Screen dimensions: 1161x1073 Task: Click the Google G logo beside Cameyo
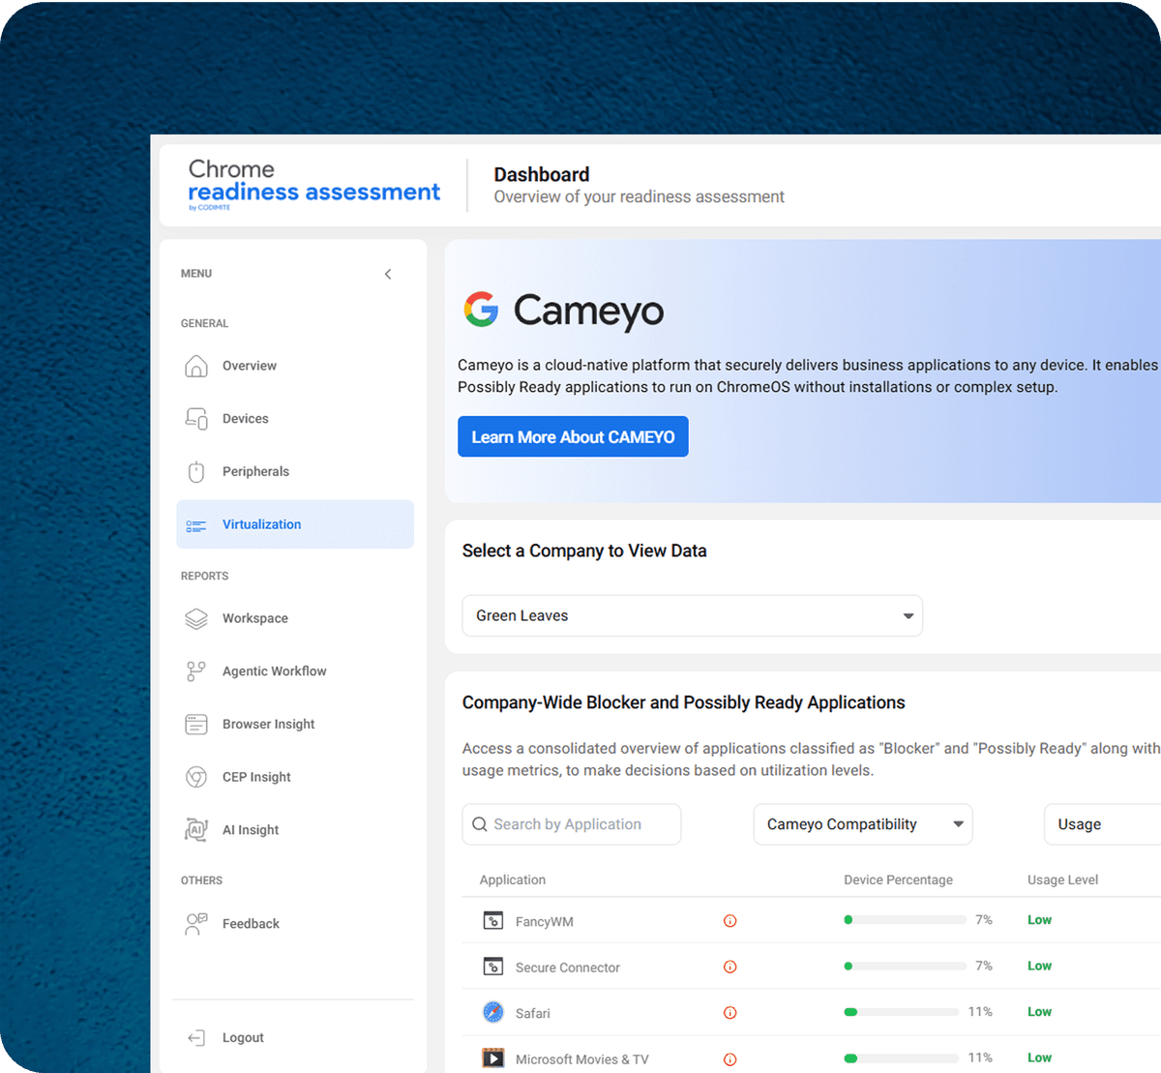(x=481, y=310)
